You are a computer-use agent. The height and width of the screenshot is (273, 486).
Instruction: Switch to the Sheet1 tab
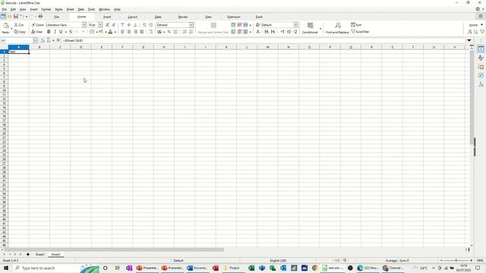coord(39,255)
